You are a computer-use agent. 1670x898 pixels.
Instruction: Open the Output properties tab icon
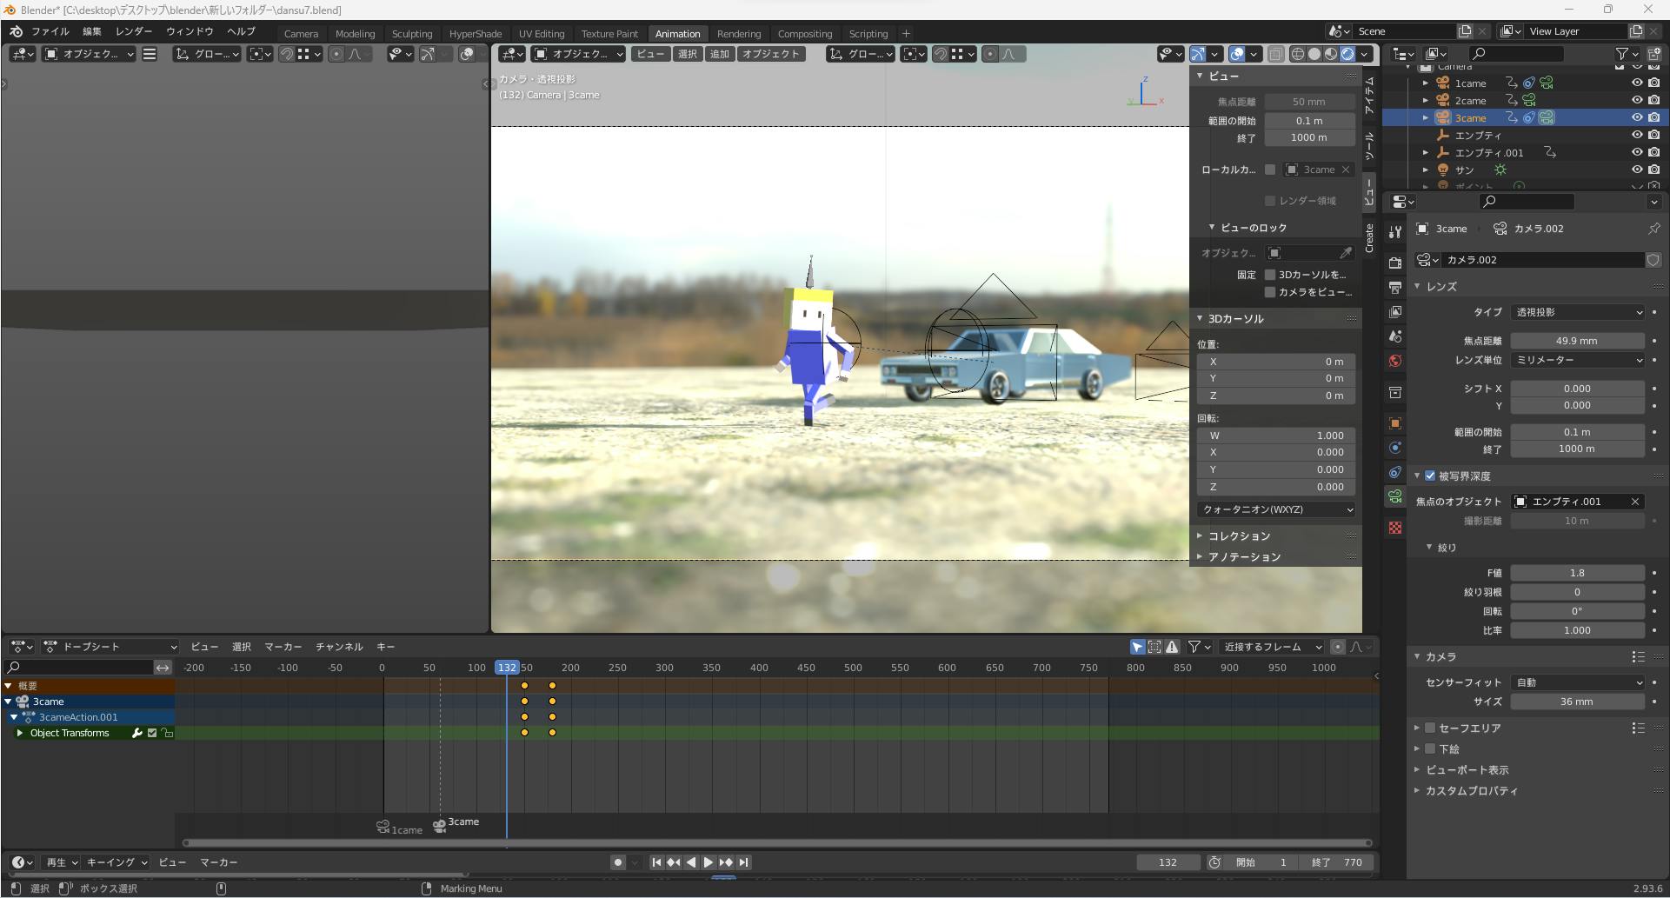click(1395, 287)
